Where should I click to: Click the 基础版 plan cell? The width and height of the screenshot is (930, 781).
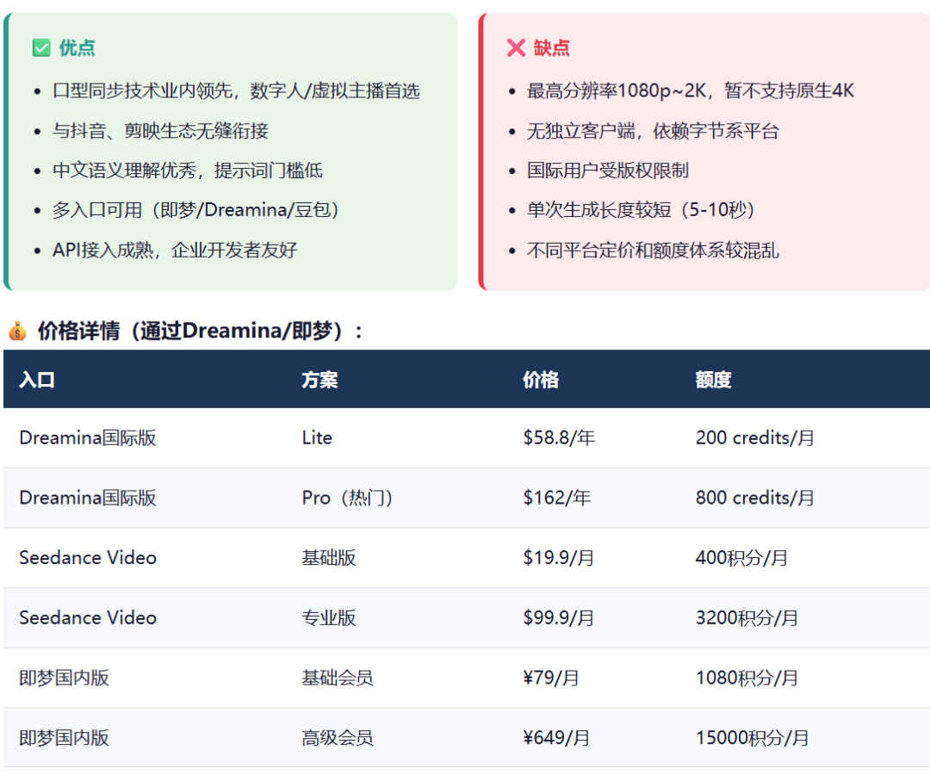click(x=329, y=557)
